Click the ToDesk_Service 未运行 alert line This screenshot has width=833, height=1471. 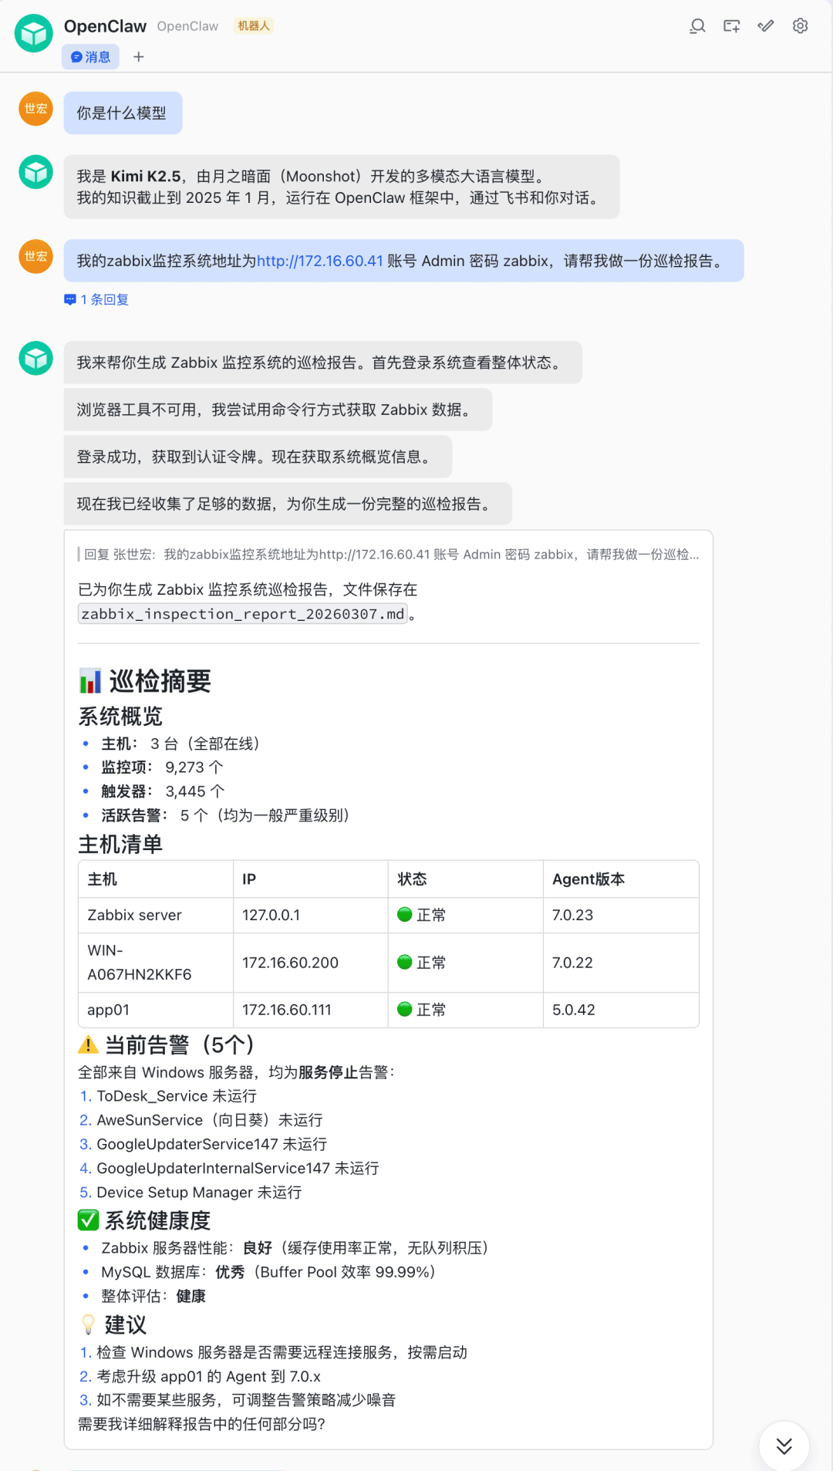point(168,1096)
